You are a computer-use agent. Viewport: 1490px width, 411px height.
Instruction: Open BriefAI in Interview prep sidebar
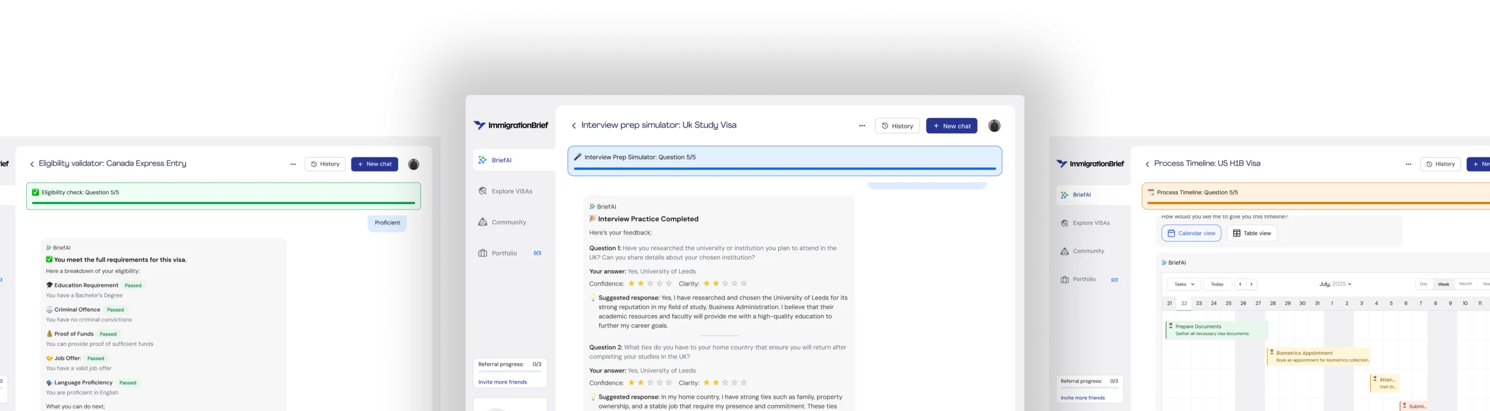pyautogui.click(x=514, y=160)
